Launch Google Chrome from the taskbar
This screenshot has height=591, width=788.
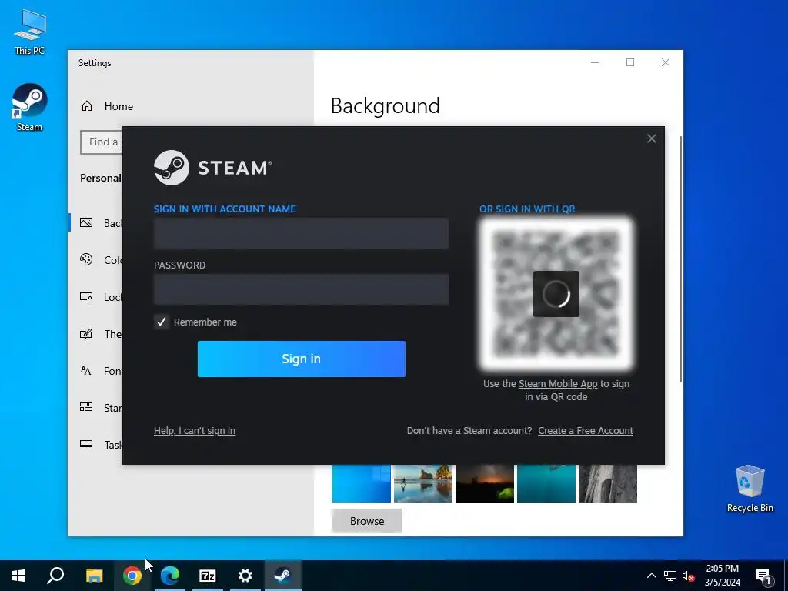pos(132,576)
